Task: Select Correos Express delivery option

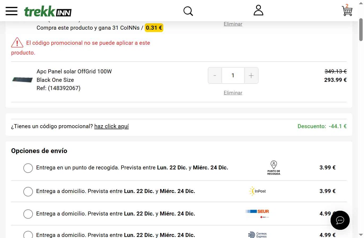Action: click(x=28, y=235)
